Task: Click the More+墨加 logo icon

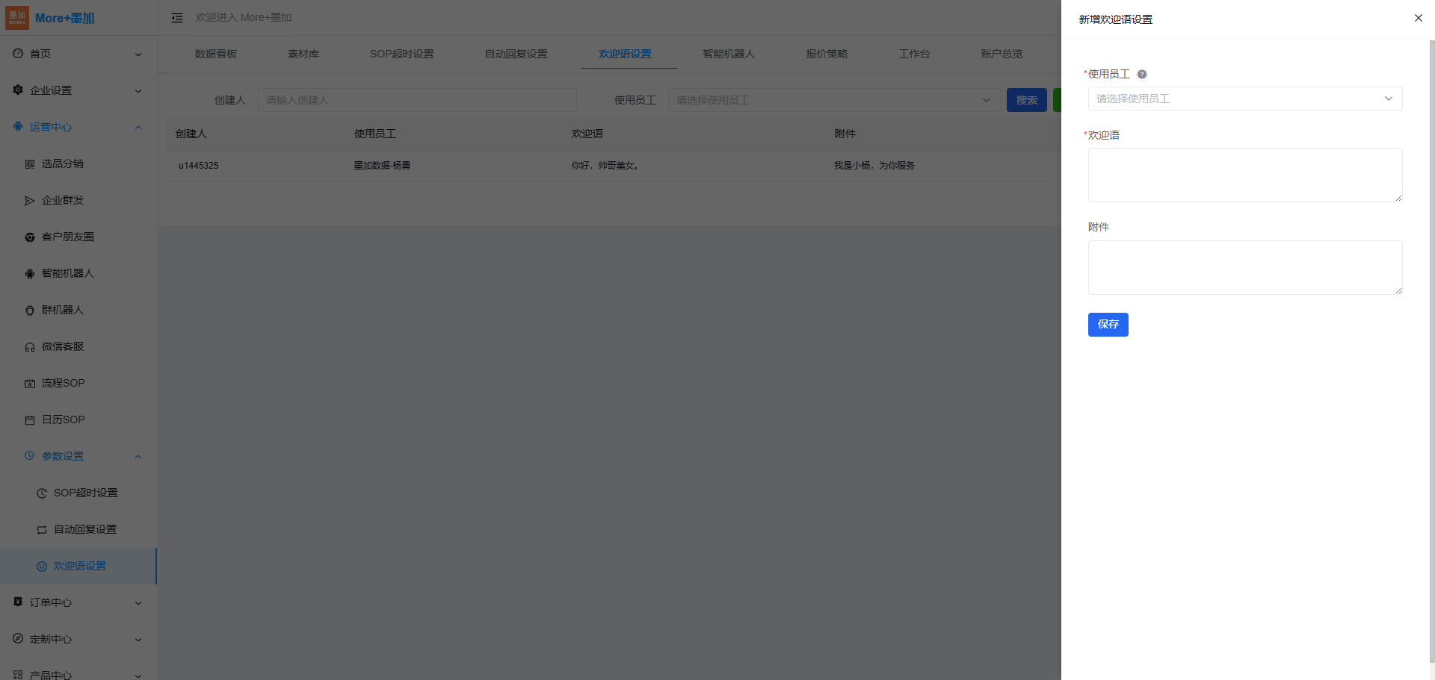Action: click(x=17, y=18)
